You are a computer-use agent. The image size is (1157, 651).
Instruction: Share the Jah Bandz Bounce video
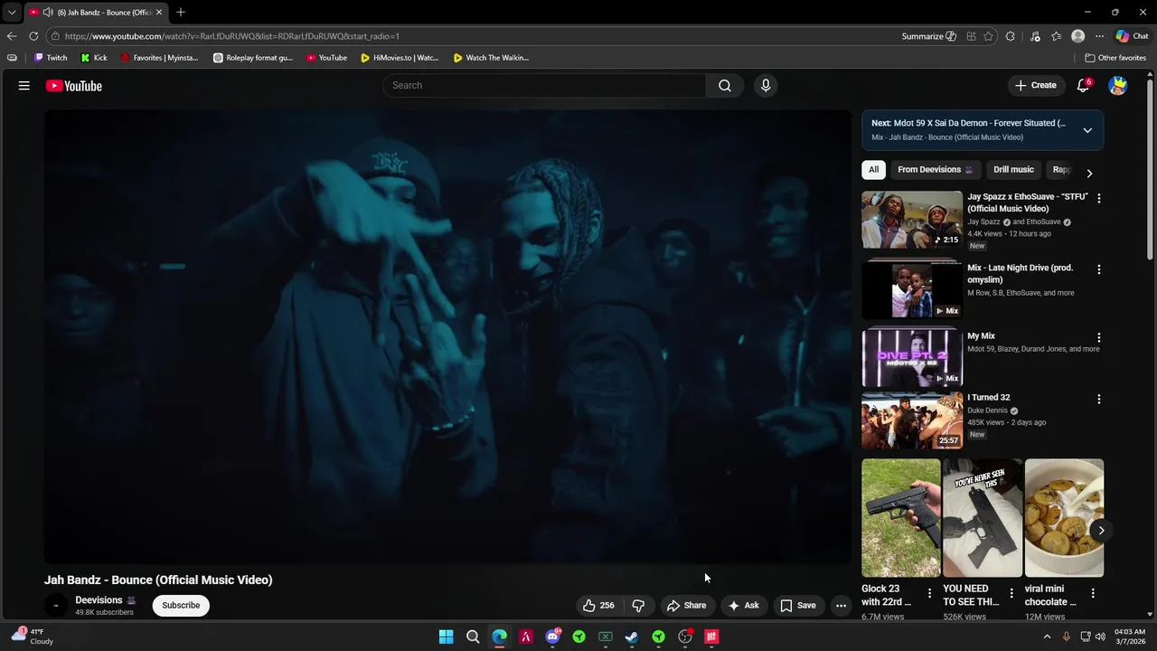686,606
